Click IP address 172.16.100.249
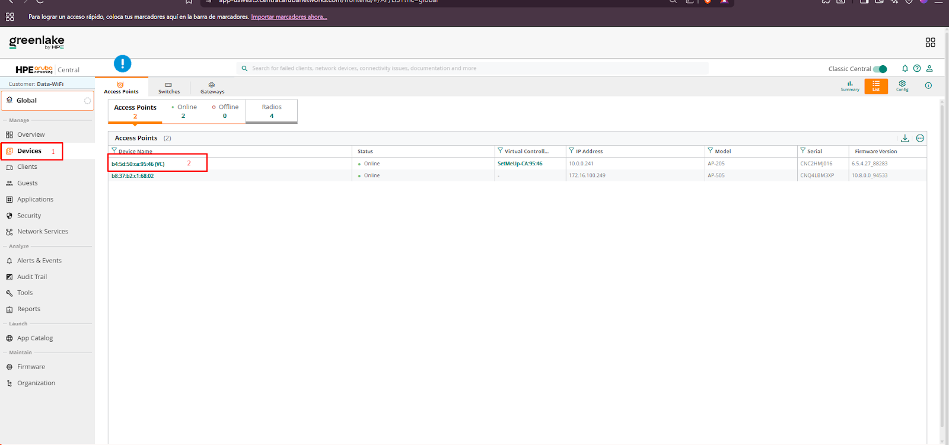 (587, 175)
